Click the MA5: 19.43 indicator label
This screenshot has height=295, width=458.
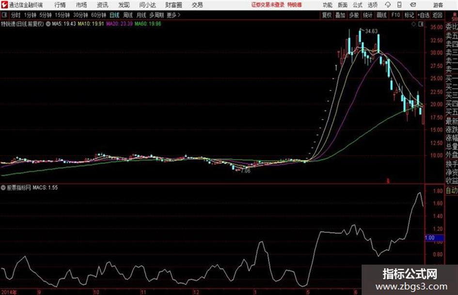[64, 24]
